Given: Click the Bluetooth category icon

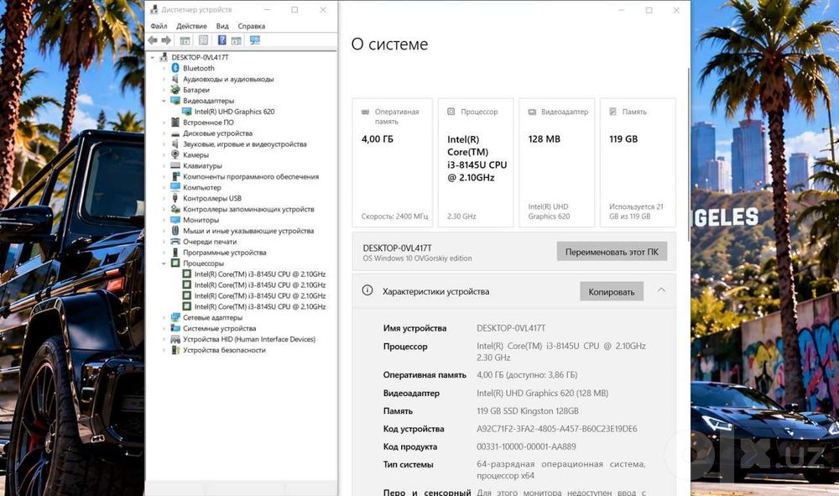Looking at the screenshot, I should click(175, 68).
